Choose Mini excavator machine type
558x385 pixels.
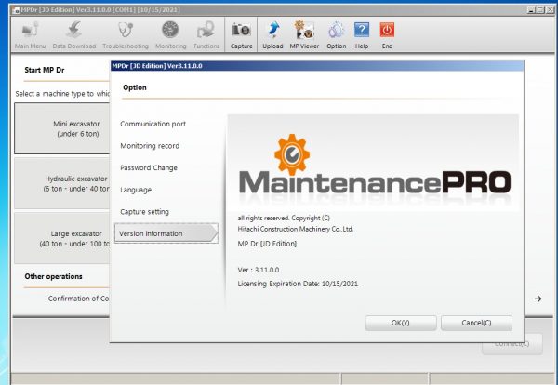[x=62, y=128]
